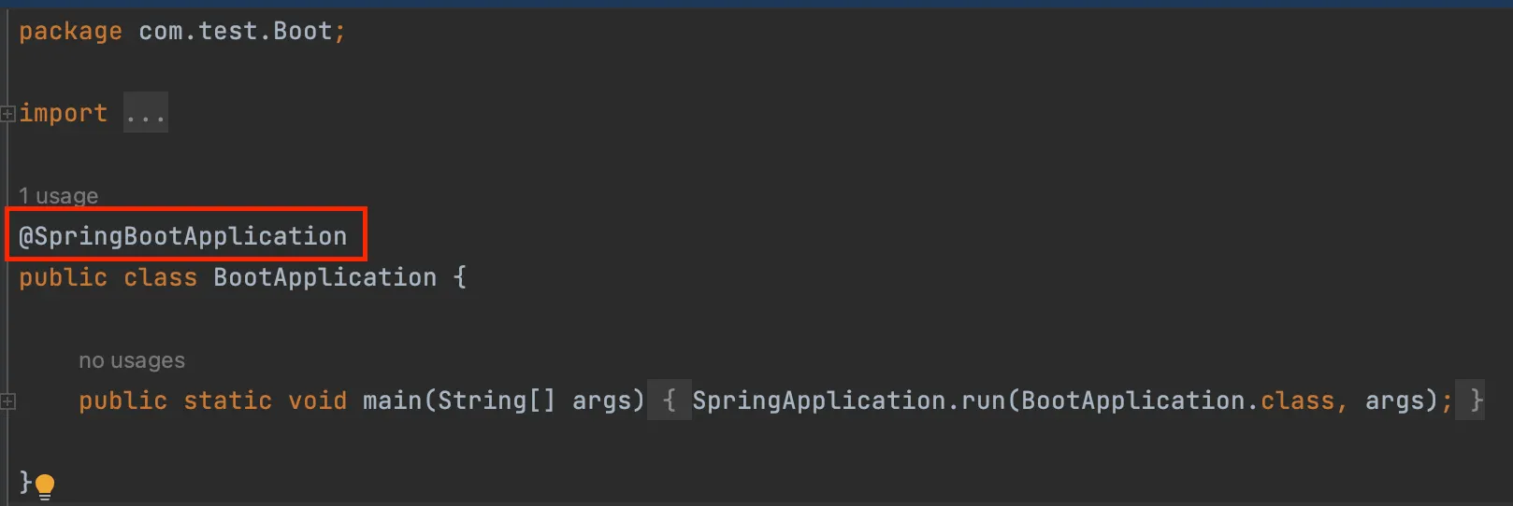Click the com.test.Boot package name
This screenshot has width=1513, height=506.
(236, 31)
